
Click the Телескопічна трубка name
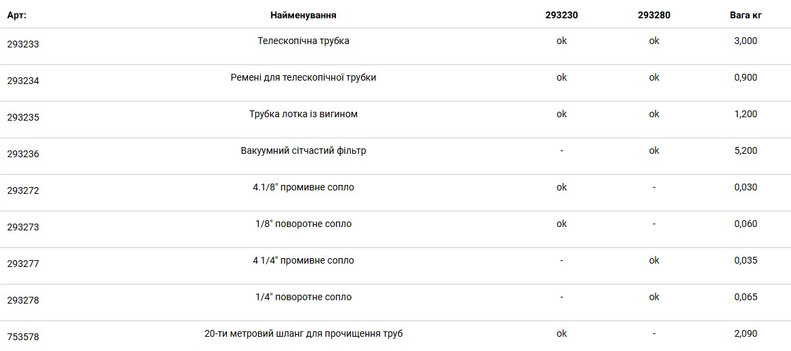pos(303,41)
